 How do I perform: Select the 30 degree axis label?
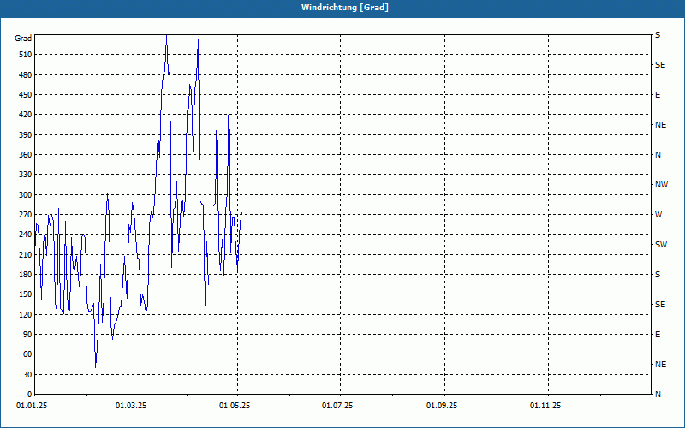[x=27, y=374]
